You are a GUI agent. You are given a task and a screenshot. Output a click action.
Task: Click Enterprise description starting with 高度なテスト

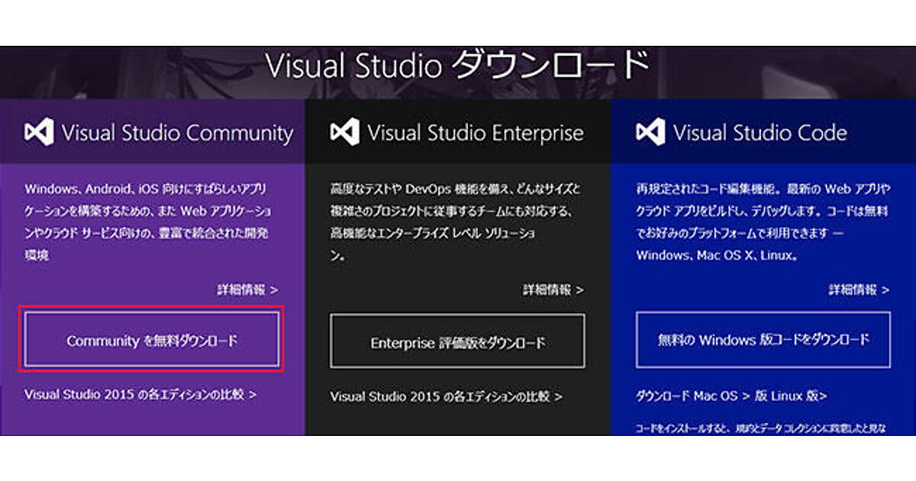point(456,221)
